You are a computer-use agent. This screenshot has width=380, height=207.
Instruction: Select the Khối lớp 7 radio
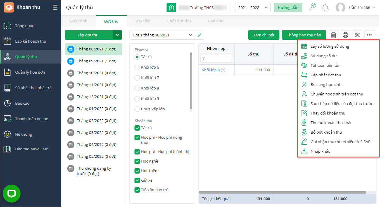tap(137, 78)
